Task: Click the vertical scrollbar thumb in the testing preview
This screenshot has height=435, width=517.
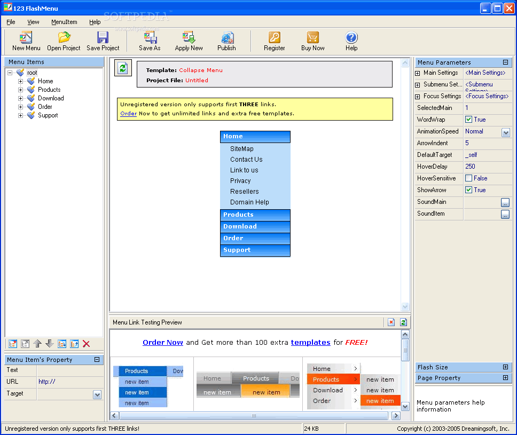Action: 405,350
